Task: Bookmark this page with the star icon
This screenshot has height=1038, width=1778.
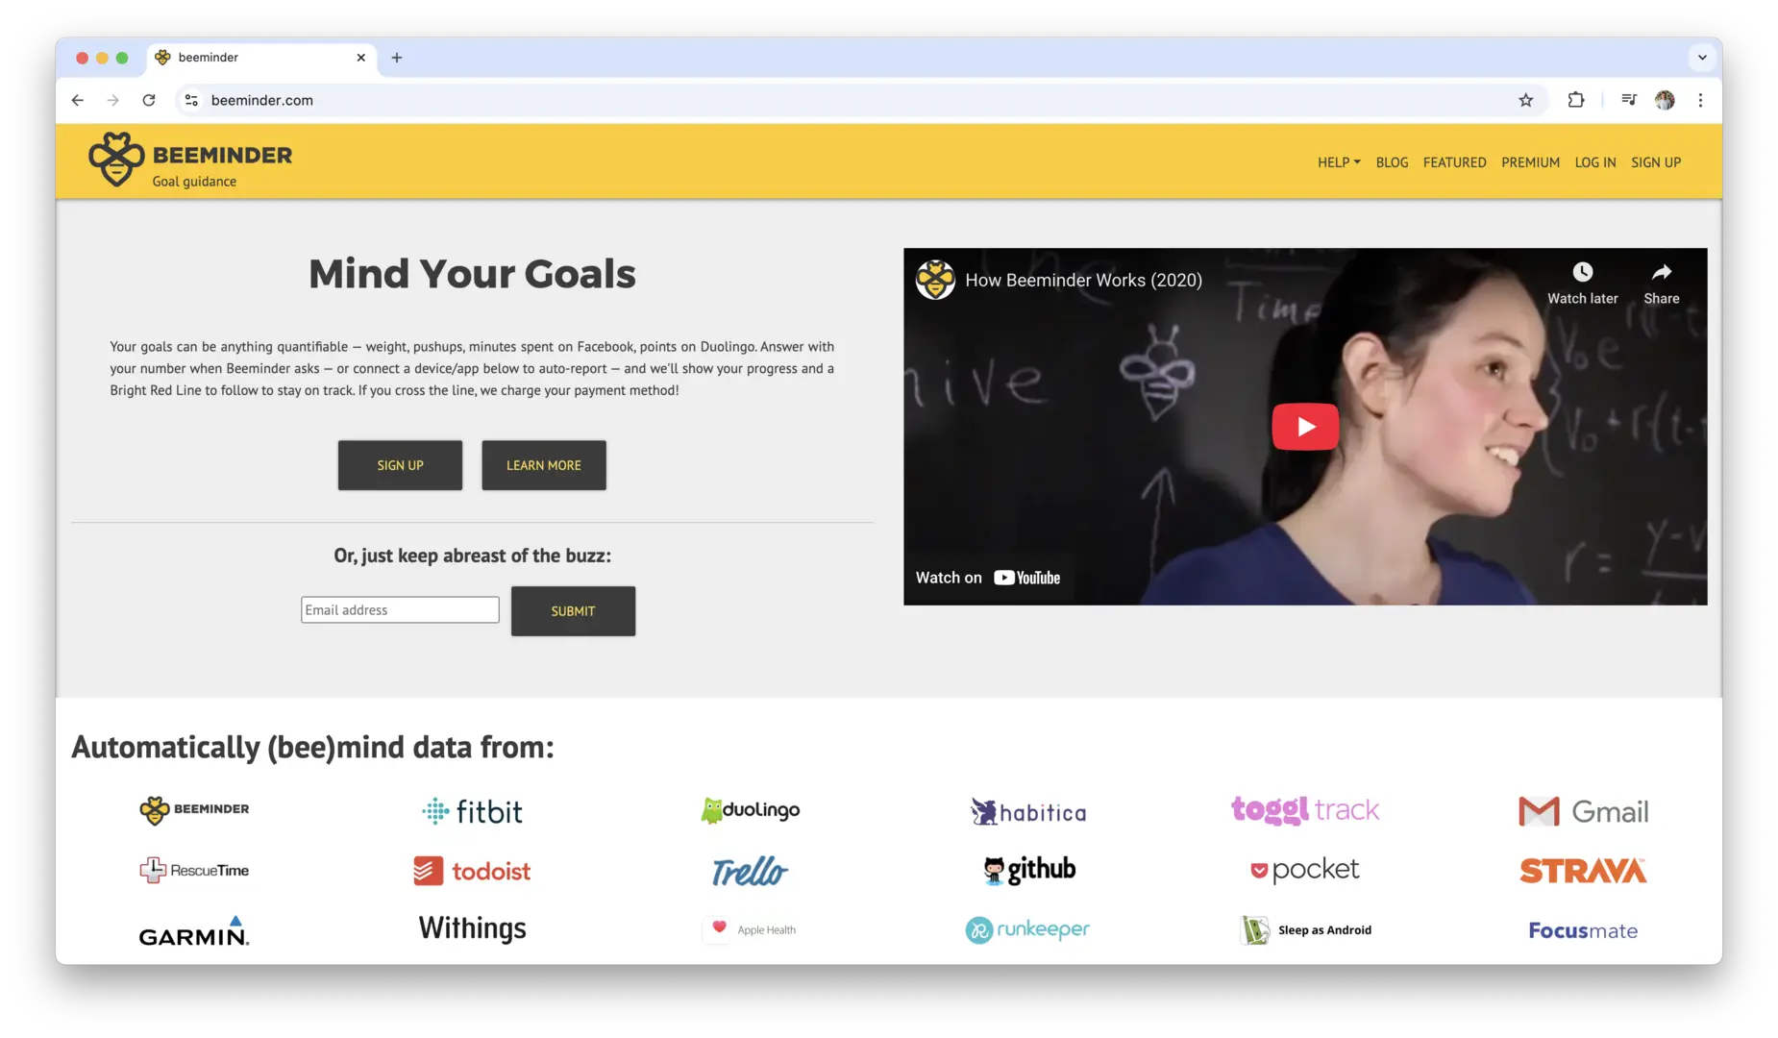Action: (1525, 100)
